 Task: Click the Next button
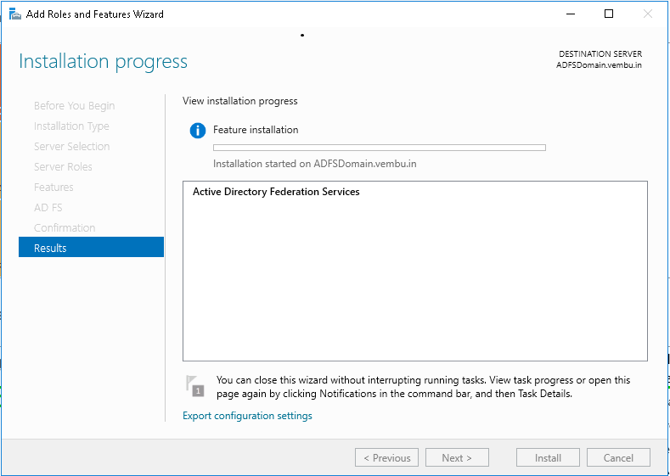click(457, 457)
